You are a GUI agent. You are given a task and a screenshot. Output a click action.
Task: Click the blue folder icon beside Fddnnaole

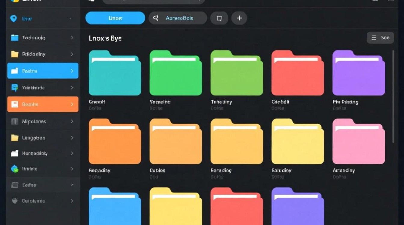click(15, 38)
